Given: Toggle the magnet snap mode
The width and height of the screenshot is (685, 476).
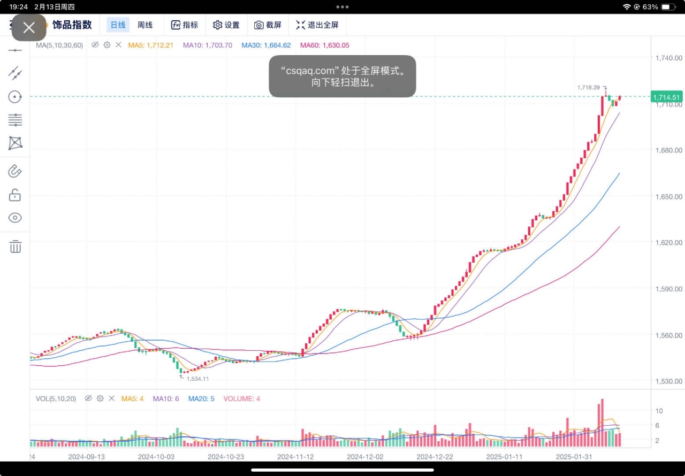Looking at the screenshot, I should tap(15, 172).
